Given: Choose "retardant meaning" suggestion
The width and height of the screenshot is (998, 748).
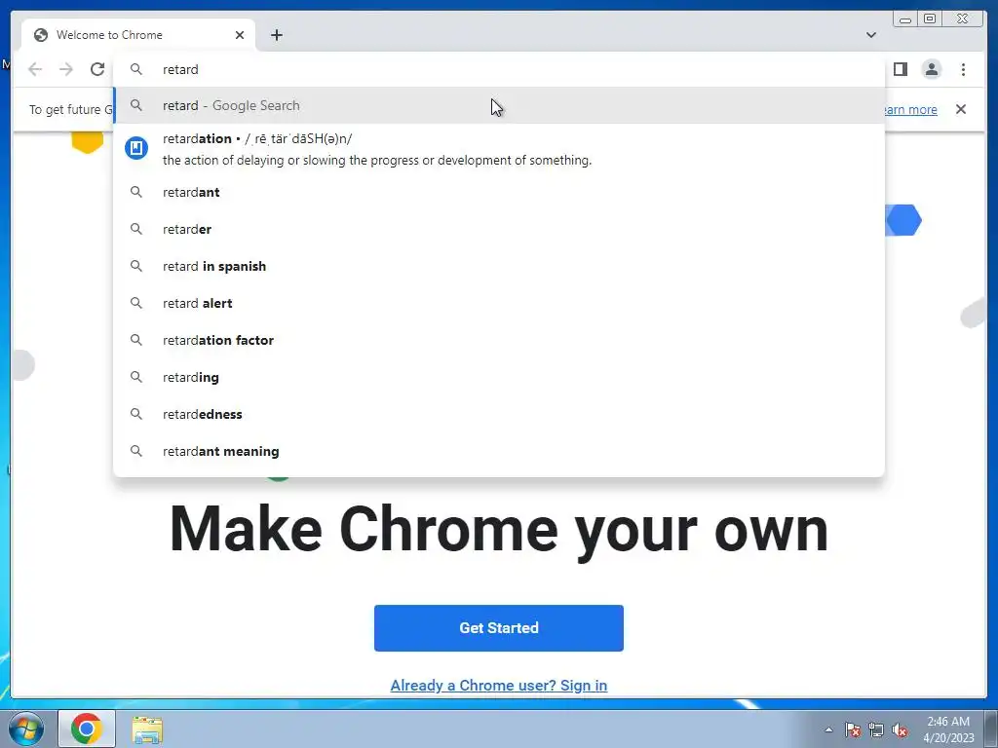Looking at the screenshot, I should tap(499, 451).
